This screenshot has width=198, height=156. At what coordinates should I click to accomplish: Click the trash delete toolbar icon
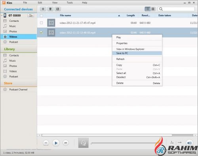[x=50, y=9]
